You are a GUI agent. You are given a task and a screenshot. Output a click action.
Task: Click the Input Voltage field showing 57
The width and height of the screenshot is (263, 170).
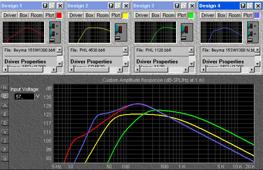(x=24, y=97)
